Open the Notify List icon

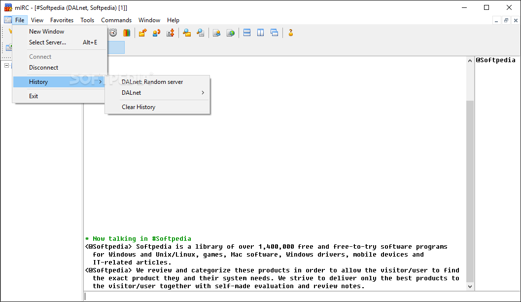[217, 33]
